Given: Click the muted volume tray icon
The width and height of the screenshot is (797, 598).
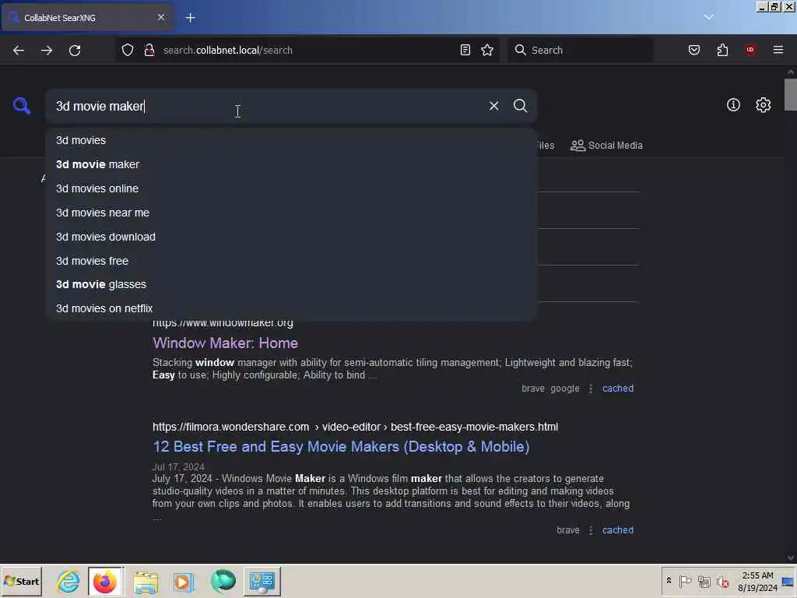Looking at the screenshot, I should point(722,581).
